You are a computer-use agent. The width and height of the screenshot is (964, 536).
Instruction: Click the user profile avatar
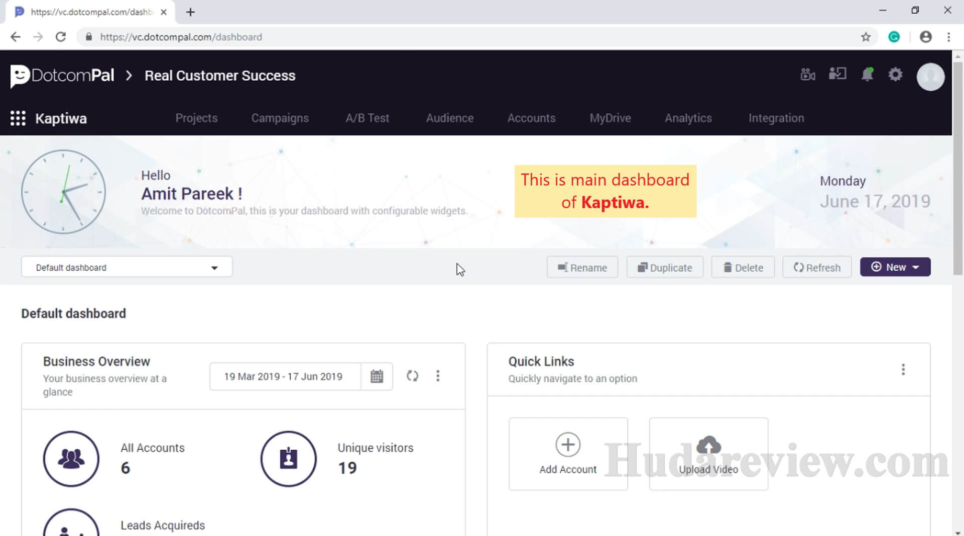click(x=930, y=77)
